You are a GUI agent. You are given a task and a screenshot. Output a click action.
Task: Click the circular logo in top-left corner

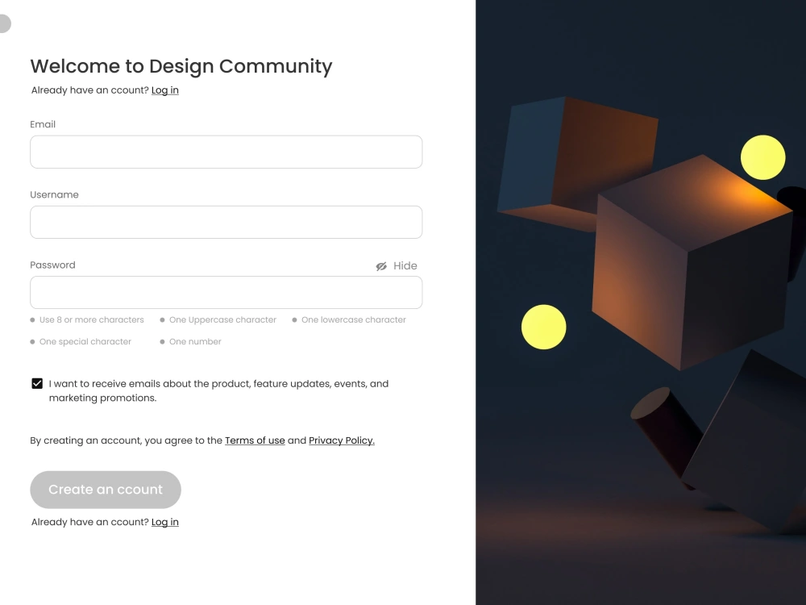[x=6, y=23]
